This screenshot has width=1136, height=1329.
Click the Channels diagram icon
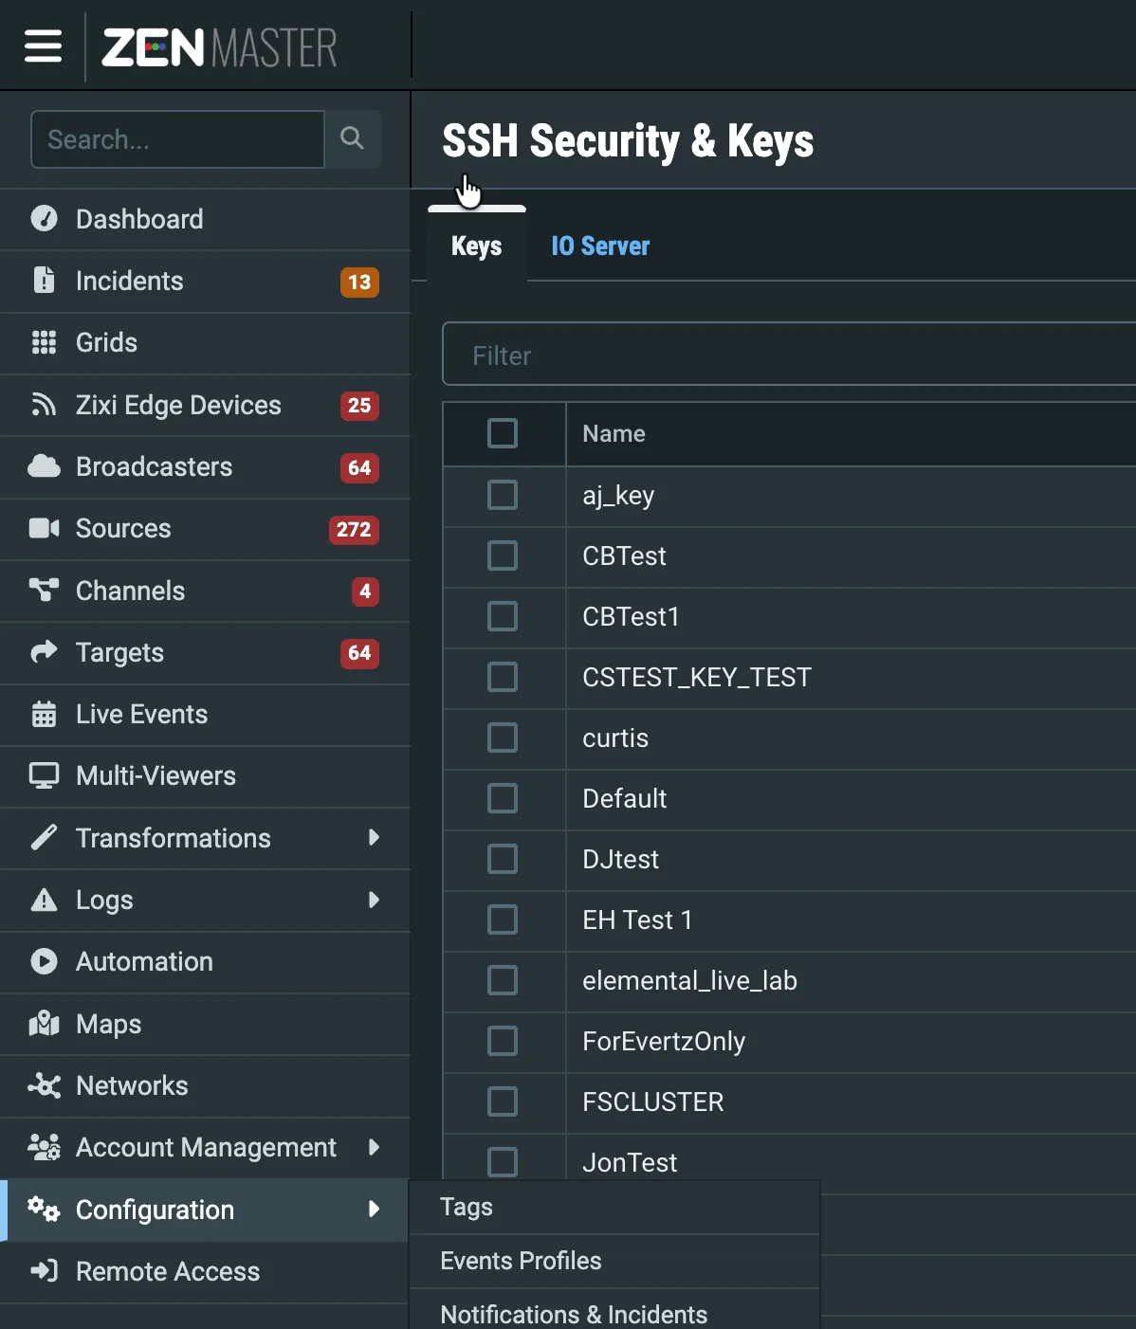point(44,590)
